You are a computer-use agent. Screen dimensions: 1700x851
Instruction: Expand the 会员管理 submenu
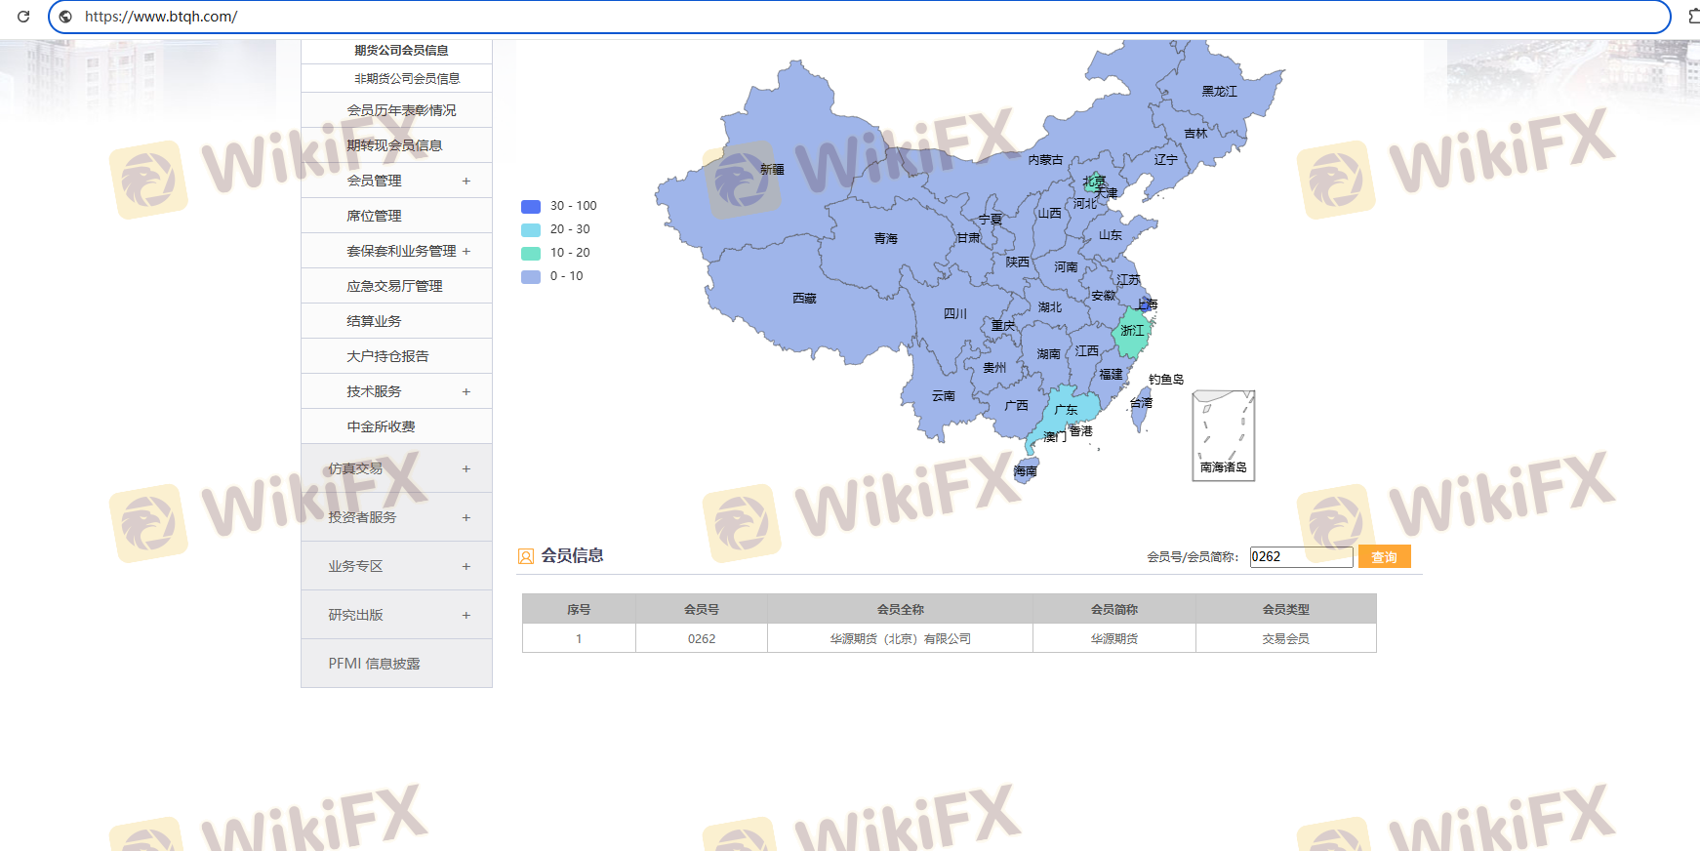(x=466, y=181)
